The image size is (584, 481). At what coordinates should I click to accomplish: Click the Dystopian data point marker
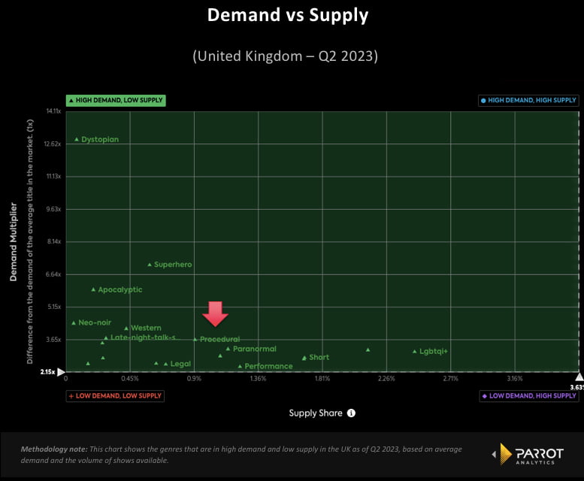(77, 139)
